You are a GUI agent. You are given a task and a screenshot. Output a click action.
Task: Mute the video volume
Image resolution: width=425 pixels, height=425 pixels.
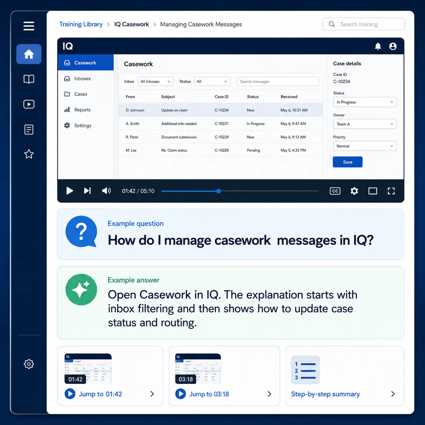click(x=106, y=191)
